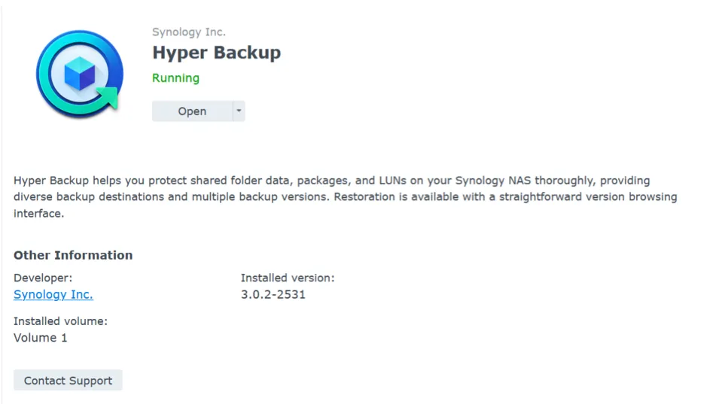Click the Hyper Backup app icon
Viewport: 716px width, 404px height.
80,74
